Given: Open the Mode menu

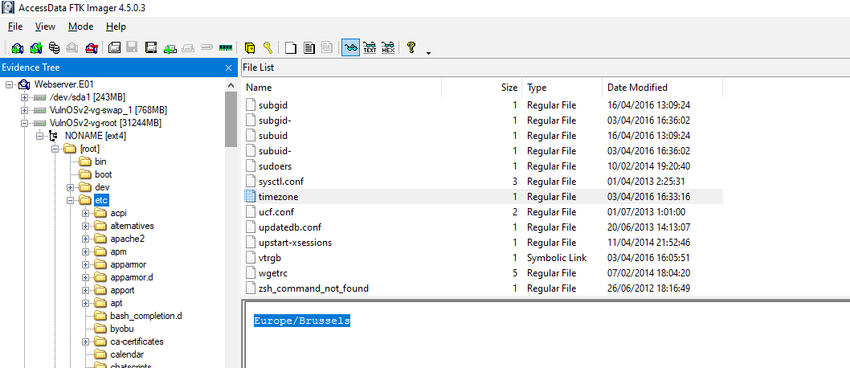Looking at the screenshot, I should [x=80, y=27].
